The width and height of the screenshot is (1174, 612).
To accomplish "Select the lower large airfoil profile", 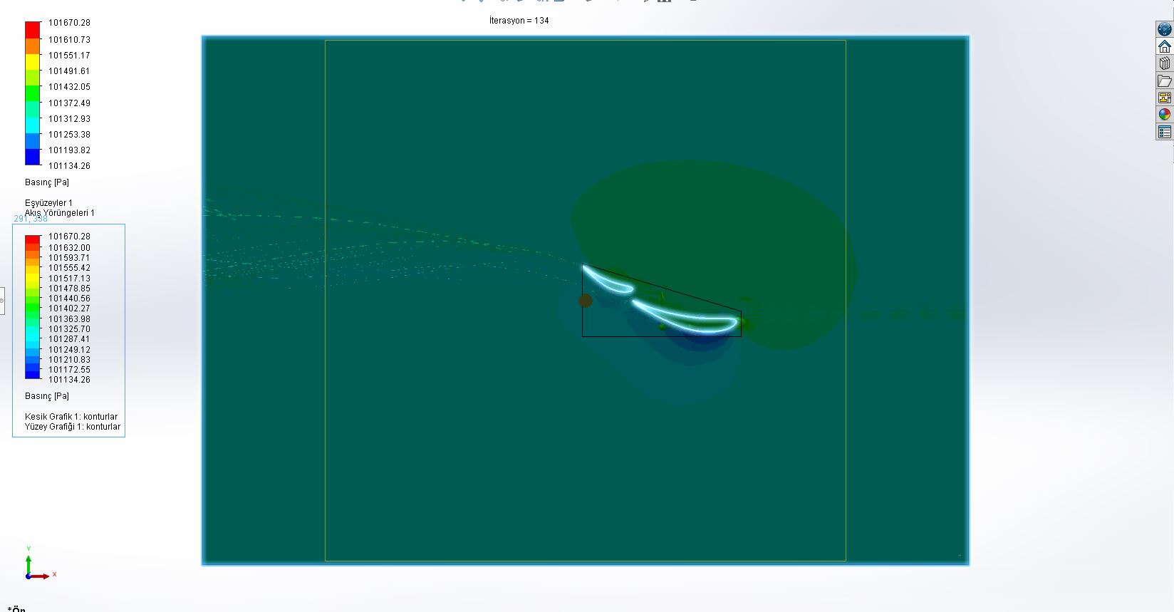I will pos(685,318).
